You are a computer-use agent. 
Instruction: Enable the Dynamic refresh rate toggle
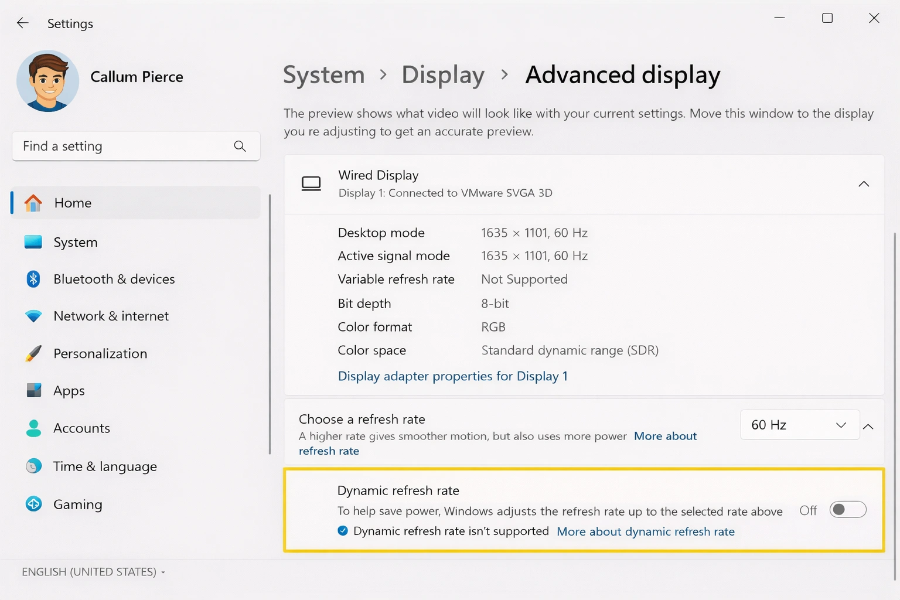click(x=847, y=510)
